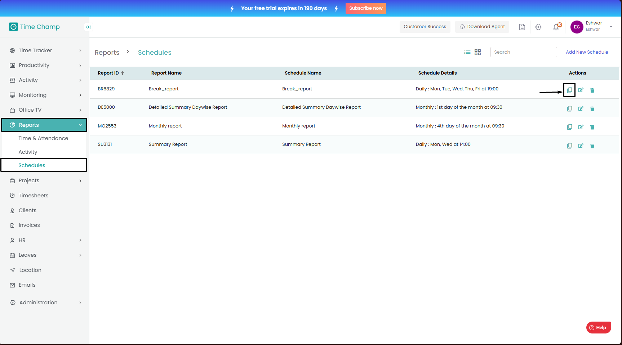Select the SU3131 report ID cell
This screenshot has height=345, width=622.
click(105, 144)
